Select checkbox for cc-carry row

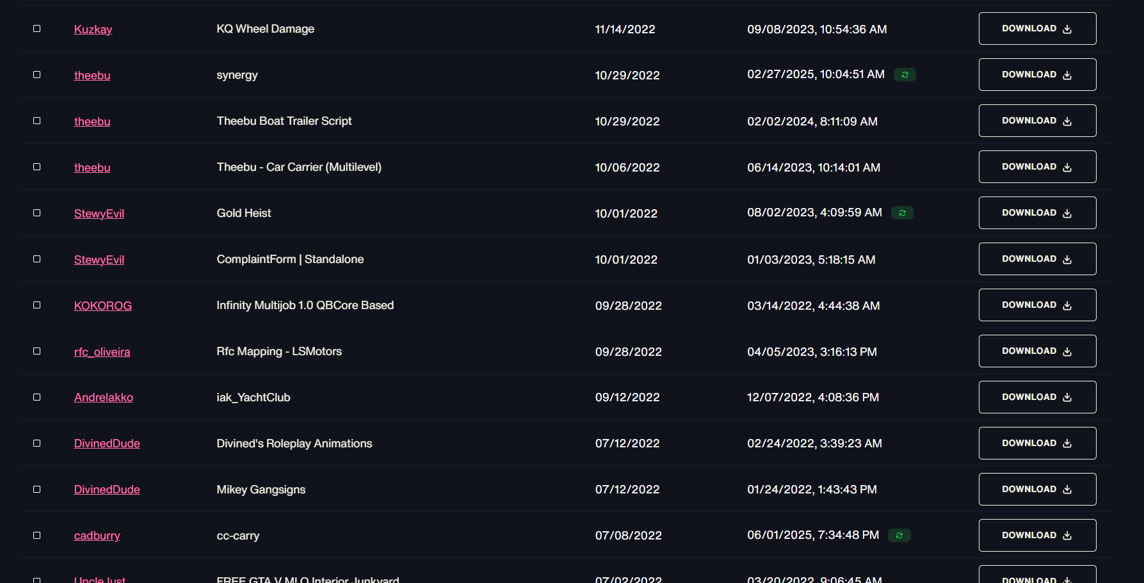pos(37,536)
